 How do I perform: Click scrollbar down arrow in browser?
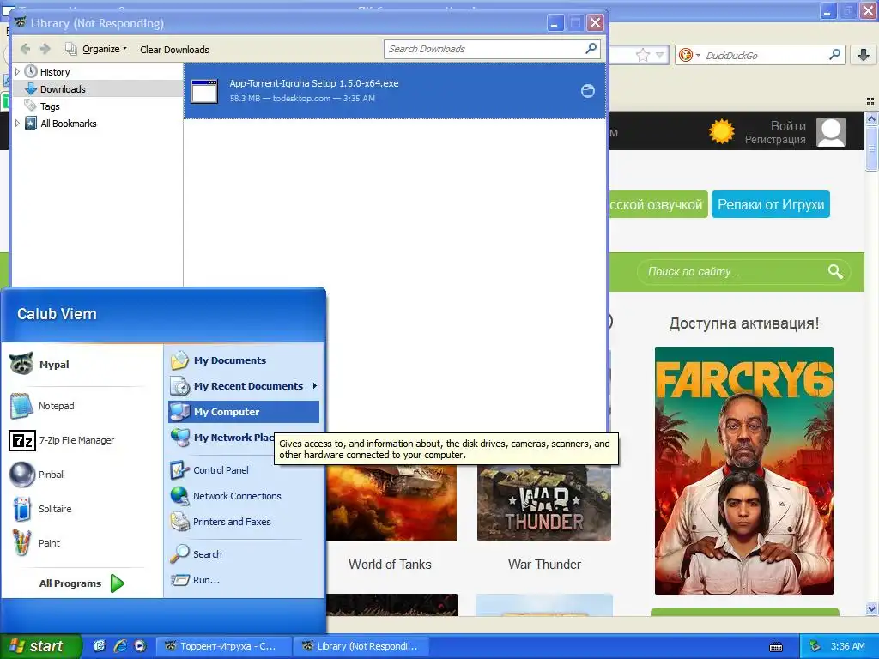coord(871,608)
